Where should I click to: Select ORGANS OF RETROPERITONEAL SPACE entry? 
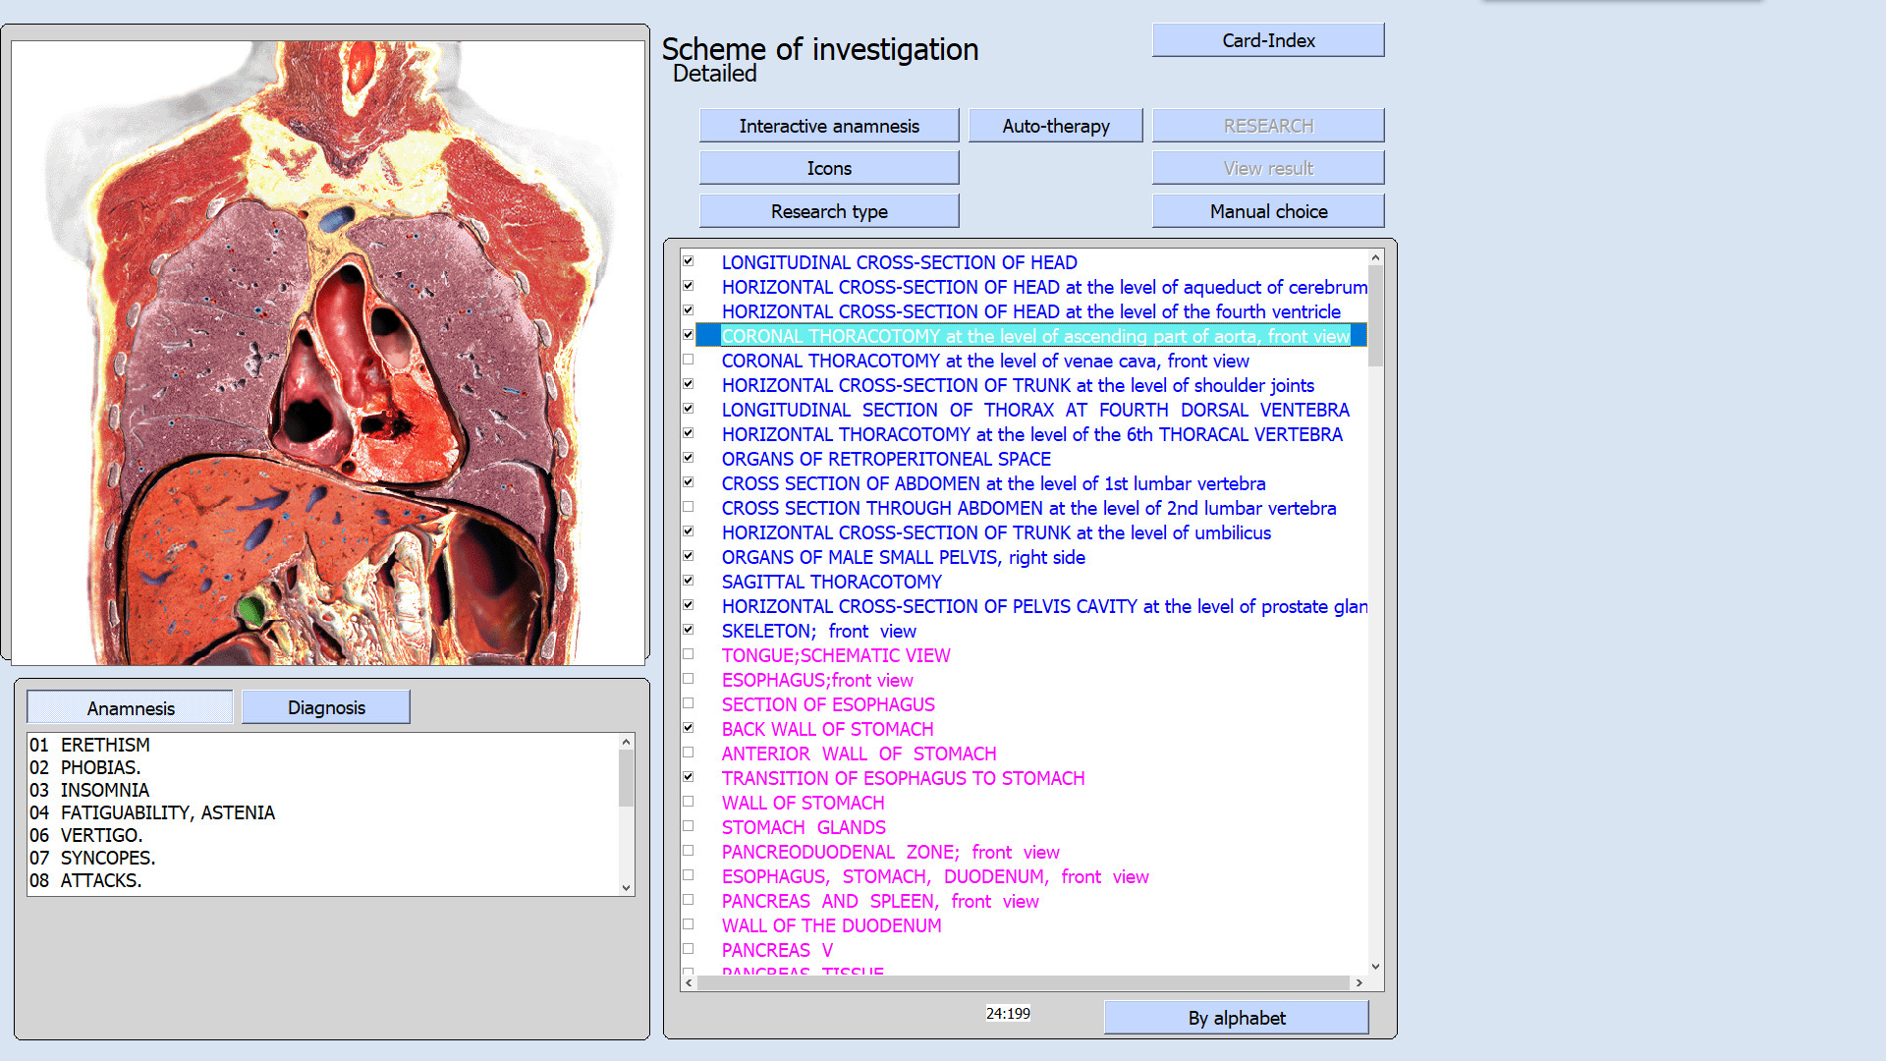coord(885,459)
